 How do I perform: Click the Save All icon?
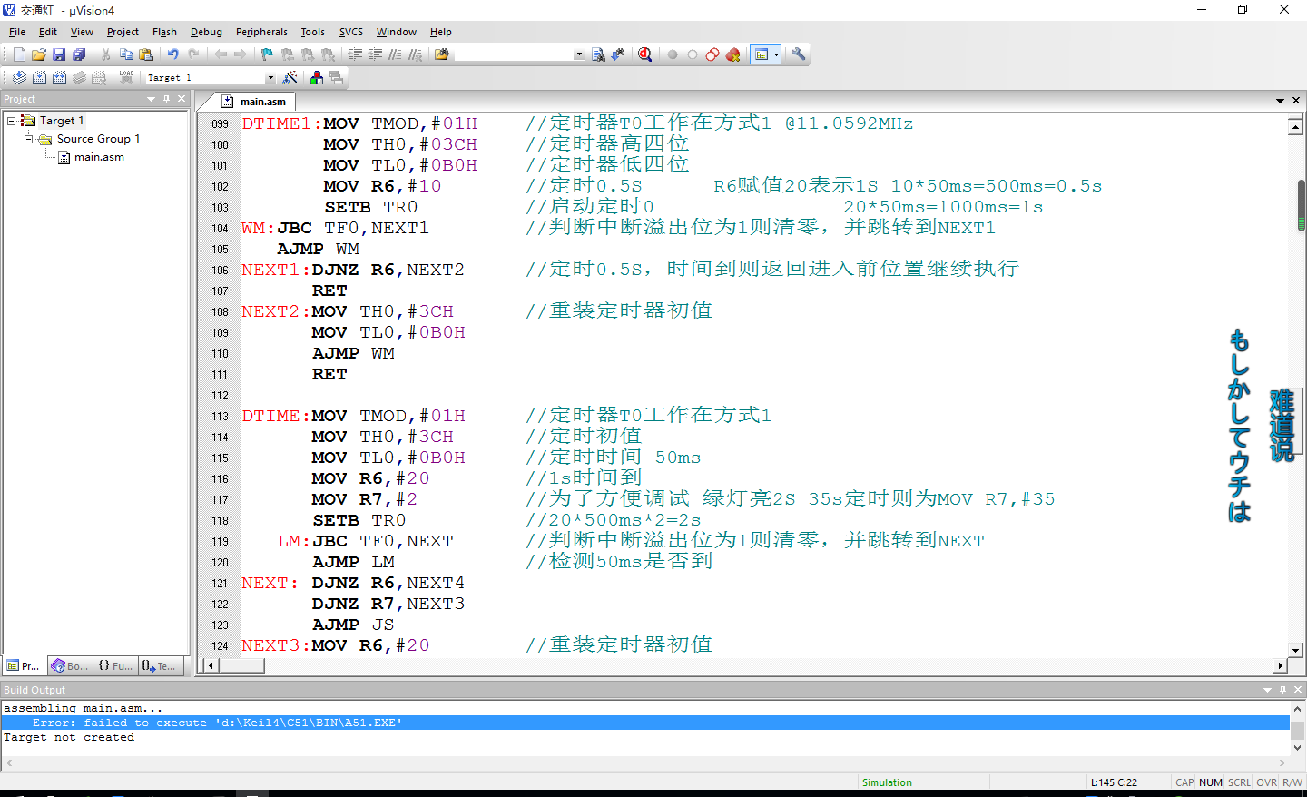[x=79, y=54]
